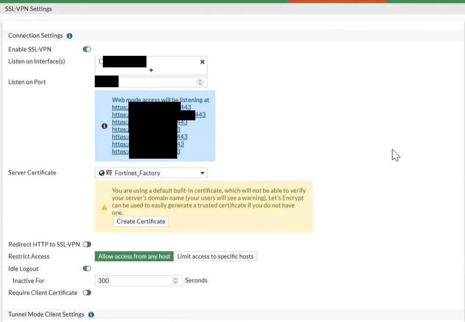This screenshot has width=465, height=322.
Task: Click the "Web mode access will be listening at" text
Action: 160,100
